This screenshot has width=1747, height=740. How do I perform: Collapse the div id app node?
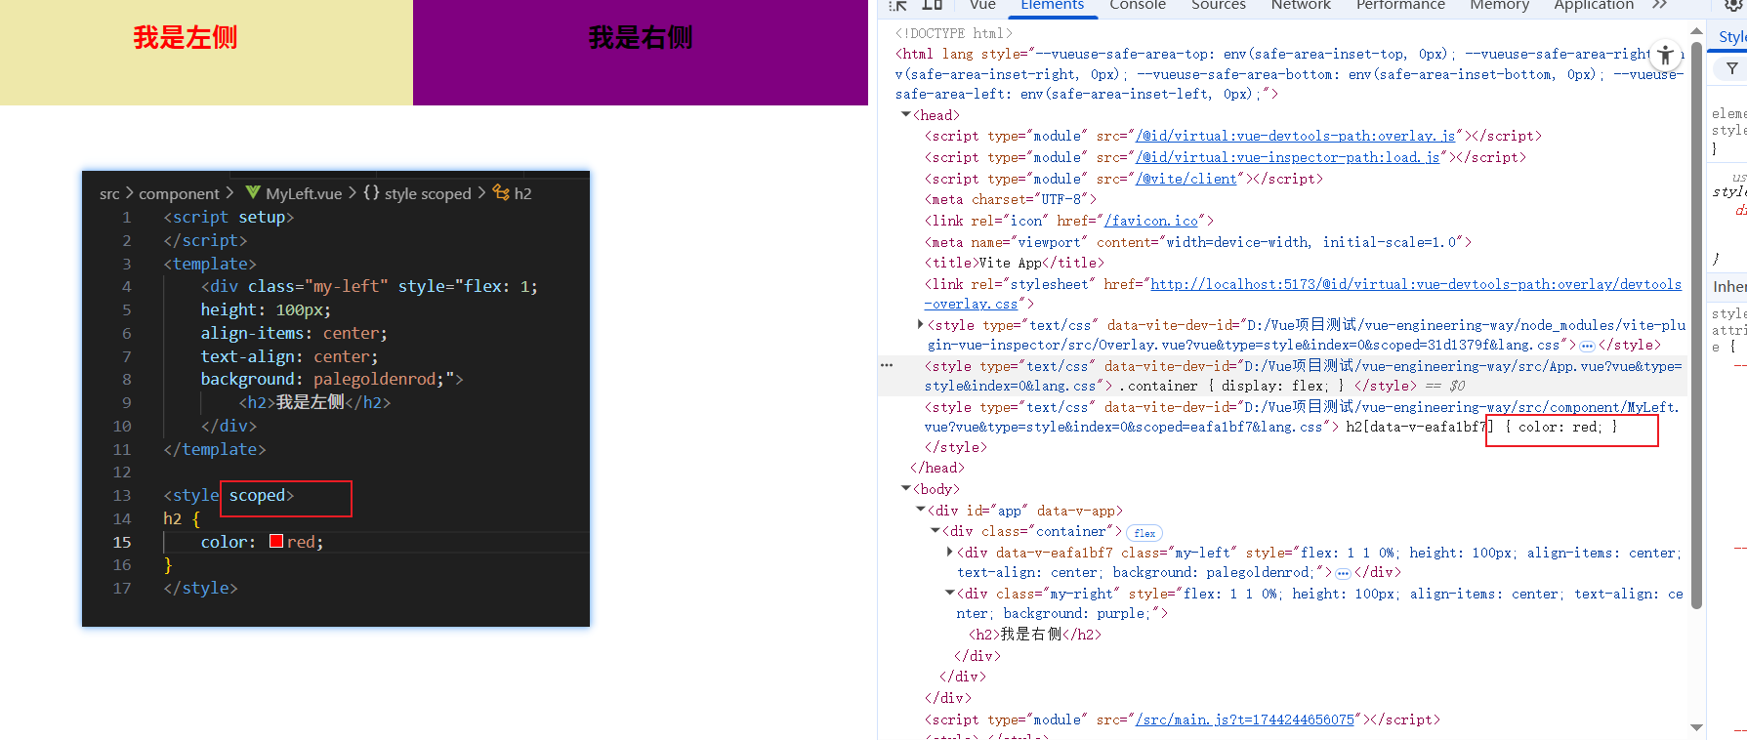pyautogui.click(x=921, y=510)
